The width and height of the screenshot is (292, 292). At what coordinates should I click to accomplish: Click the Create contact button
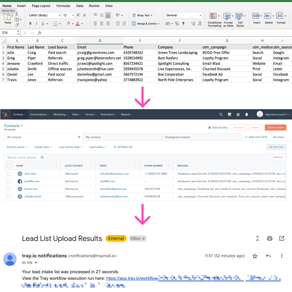pos(275,128)
